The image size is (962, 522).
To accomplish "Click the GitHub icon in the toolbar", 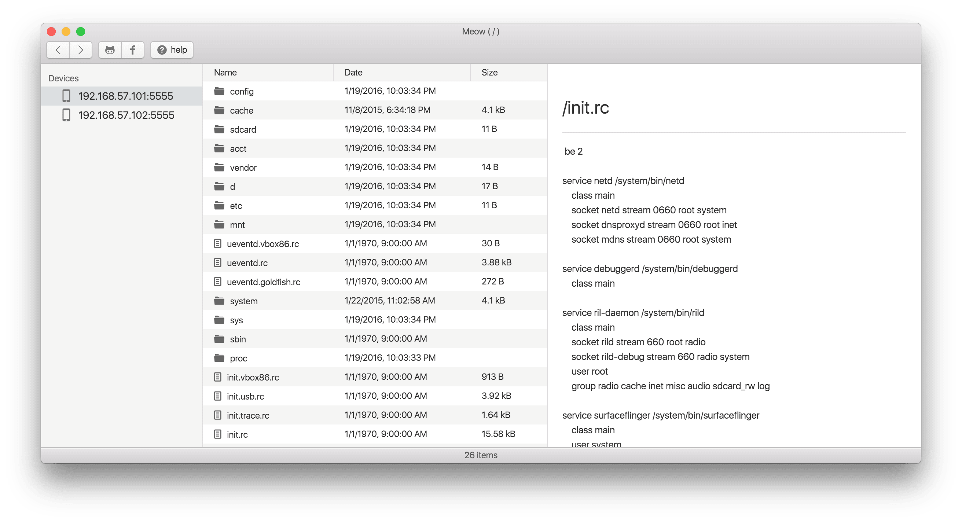I will (109, 49).
